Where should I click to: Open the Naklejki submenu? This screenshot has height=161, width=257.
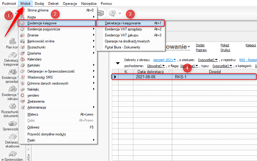coord(58,89)
